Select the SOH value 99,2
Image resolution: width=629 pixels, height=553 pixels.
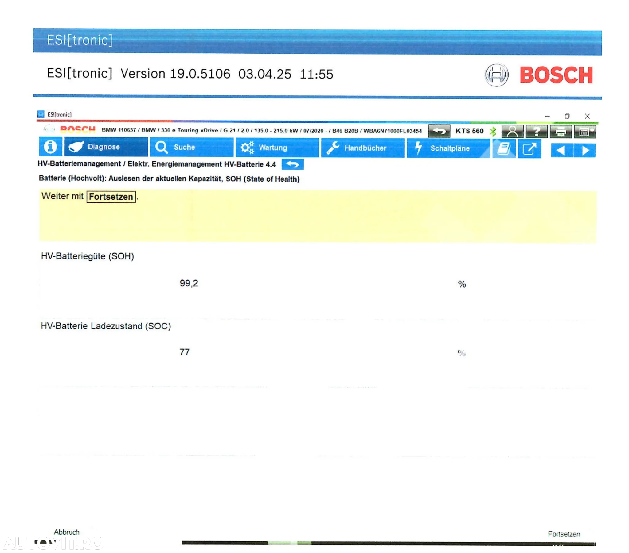point(189,283)
